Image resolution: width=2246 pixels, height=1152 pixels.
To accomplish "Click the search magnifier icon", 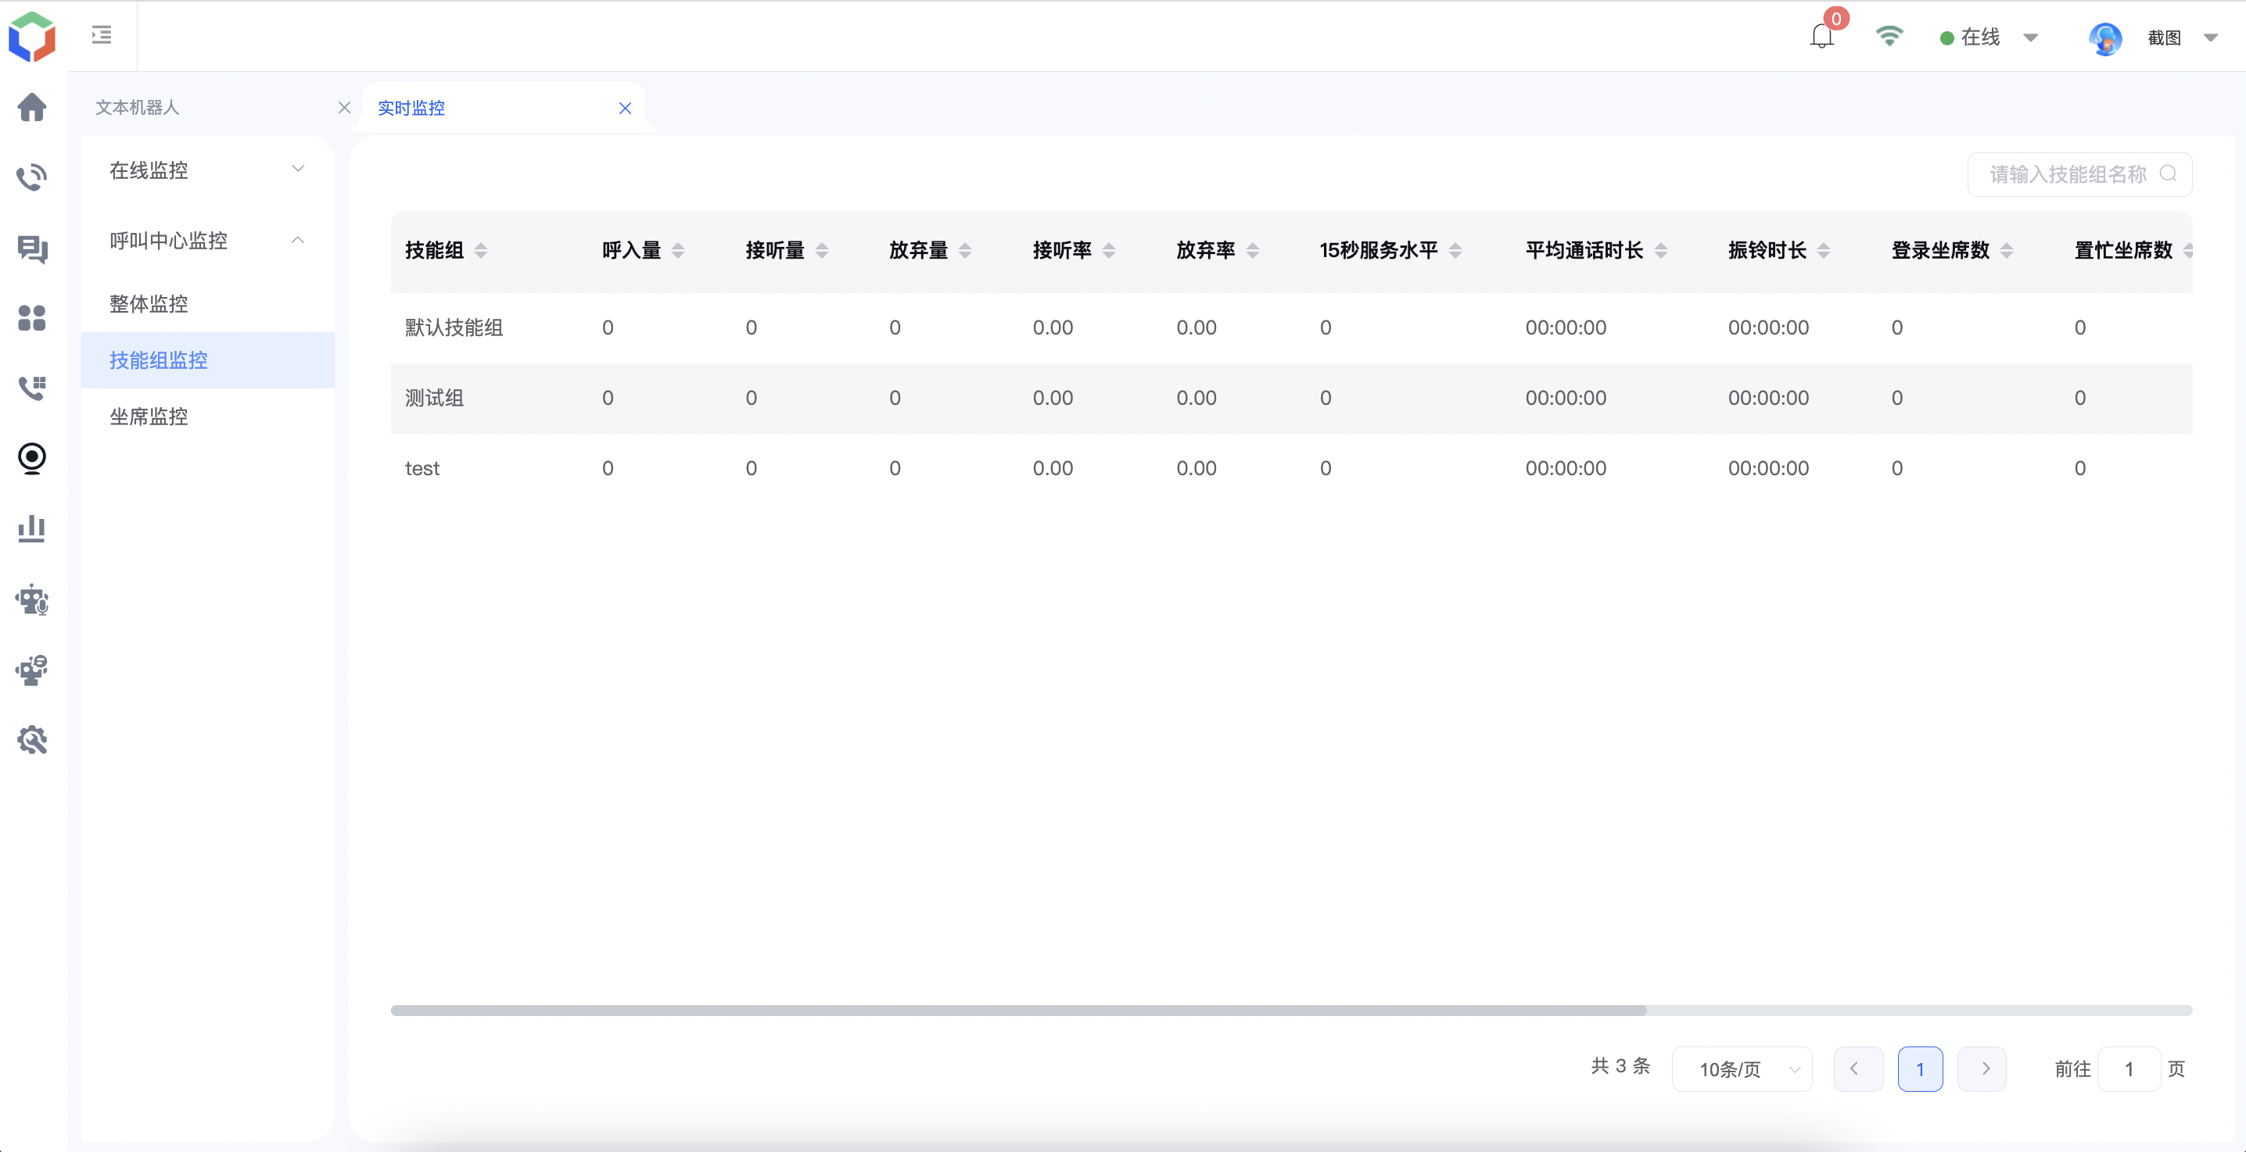I will [x=2169, y=174].
